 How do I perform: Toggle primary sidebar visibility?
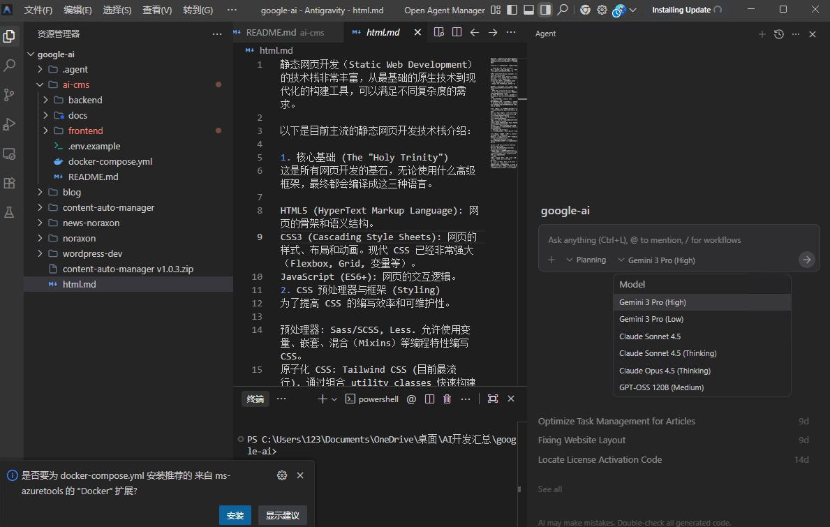point(512,10)
